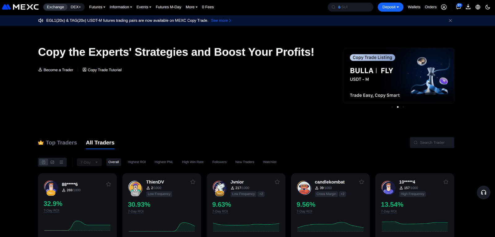Select the Exchange mode pill
The image size is (495, 237).
[x=55, y=7]
